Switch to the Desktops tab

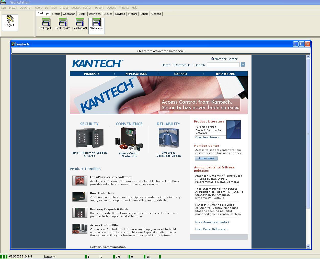point(43,13)
